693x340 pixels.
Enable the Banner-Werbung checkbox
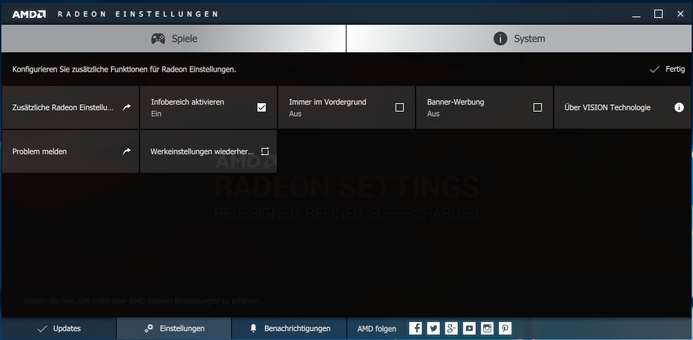coord(538,107)
